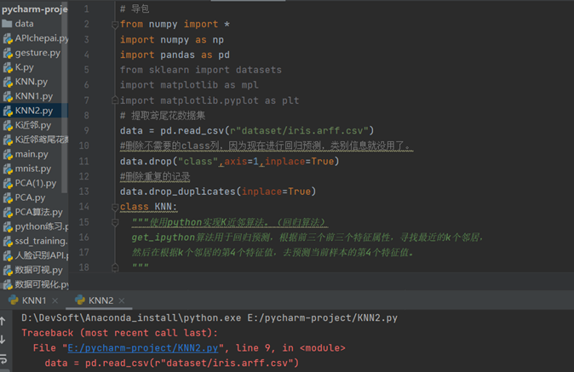Click the python.exe command line in console
The height and width of the screenshot is (372, 574).
coord(209,318)
